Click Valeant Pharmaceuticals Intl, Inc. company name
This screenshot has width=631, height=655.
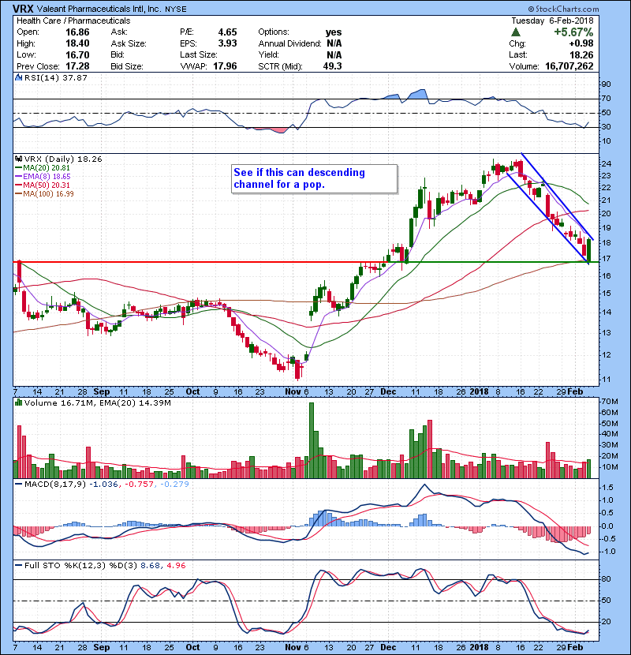(x=99, y=9)
